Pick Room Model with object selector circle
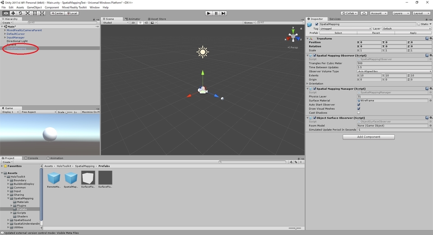Image resolution: width=433 pixels, height=235 pixels. click(430, 125)
